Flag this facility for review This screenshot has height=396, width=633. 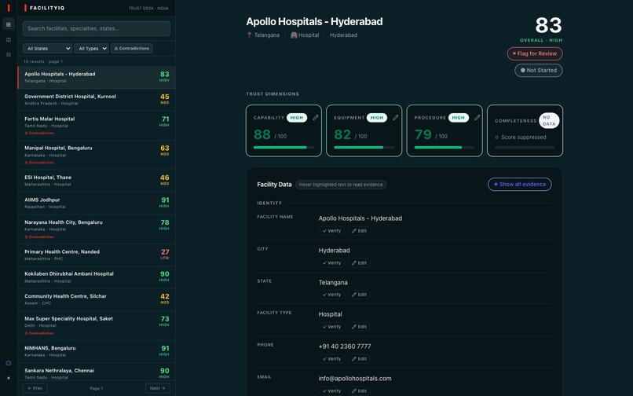[x=535, y=53]
